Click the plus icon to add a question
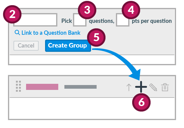Image resolution: width=184 pixels, height=128 pixels. (x=141, y=87)
